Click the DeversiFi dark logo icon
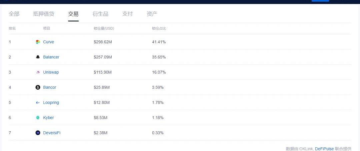Screen dimensions: 360x151 pyautogui.click(x=38, y=133)
